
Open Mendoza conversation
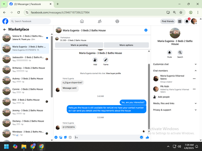[25, 133]
